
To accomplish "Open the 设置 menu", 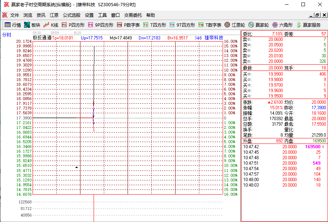I will [89, 15].
